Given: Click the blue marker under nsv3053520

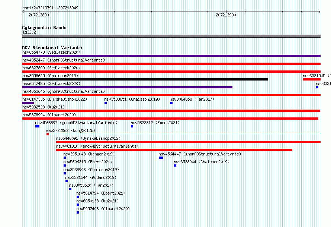Looking at the screenshot, I should coord(70,189).
